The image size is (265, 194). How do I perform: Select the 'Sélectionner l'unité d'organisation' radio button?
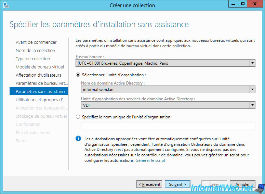point(78,75)
